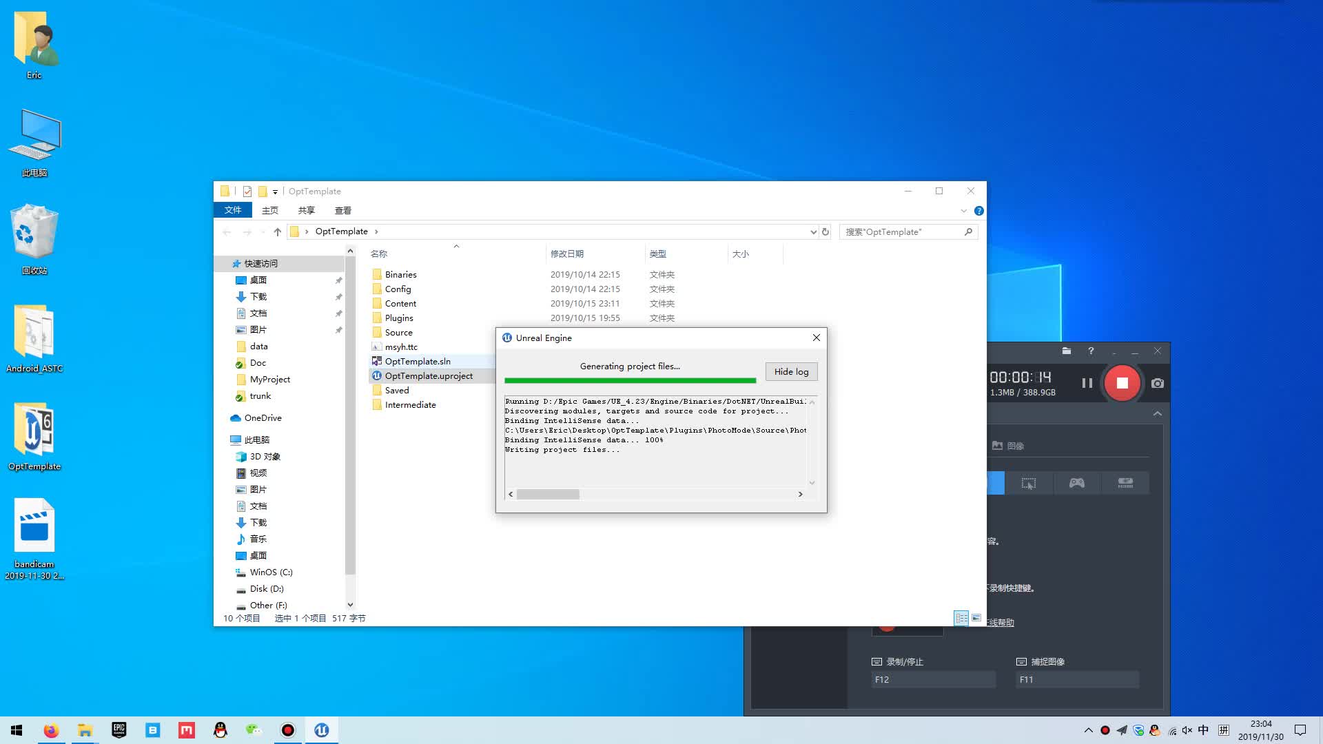
Task: Click the Windows Start button
Action: pyautogui.click(x=17, y=730)
